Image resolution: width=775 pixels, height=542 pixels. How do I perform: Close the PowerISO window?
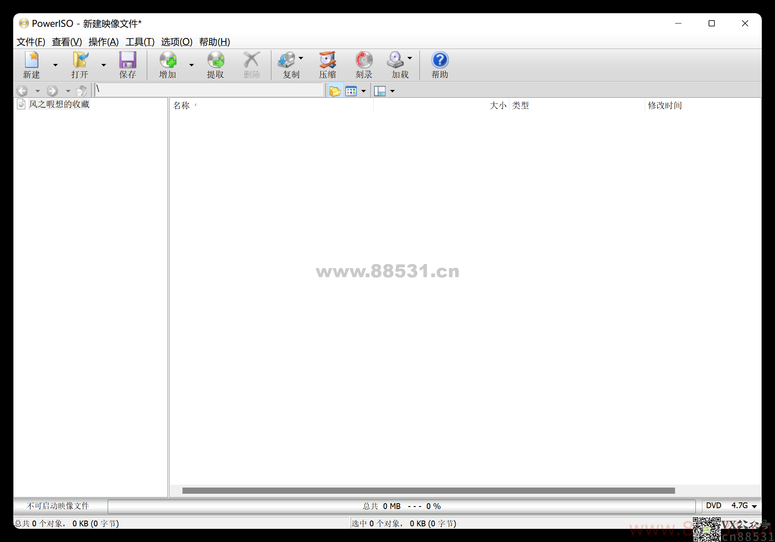click(745, 24)
